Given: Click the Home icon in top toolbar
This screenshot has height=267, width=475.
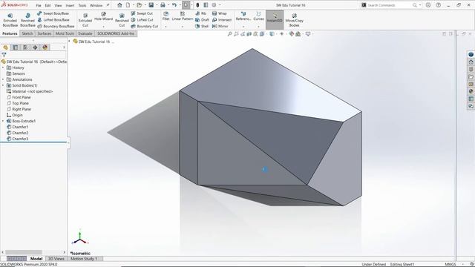Looking at the screenshot, I should coord(119,5).
